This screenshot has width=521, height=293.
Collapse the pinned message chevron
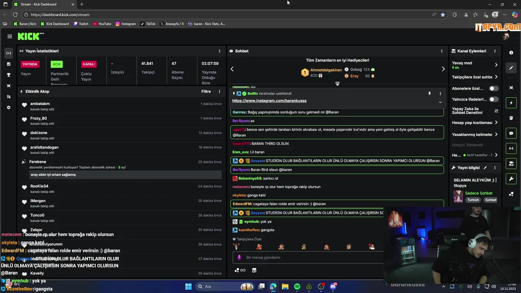coord(440,102)
